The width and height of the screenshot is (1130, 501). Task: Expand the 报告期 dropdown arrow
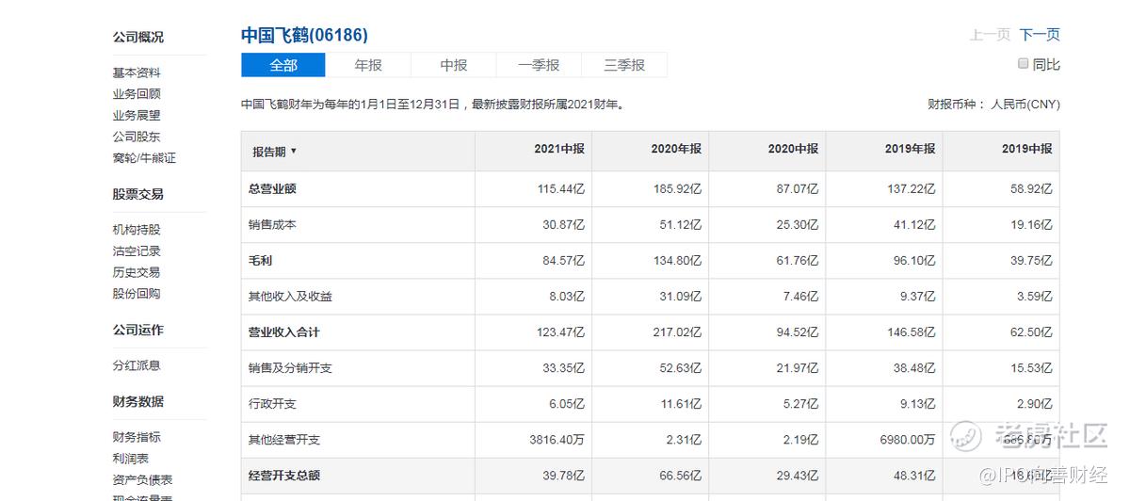293,152
